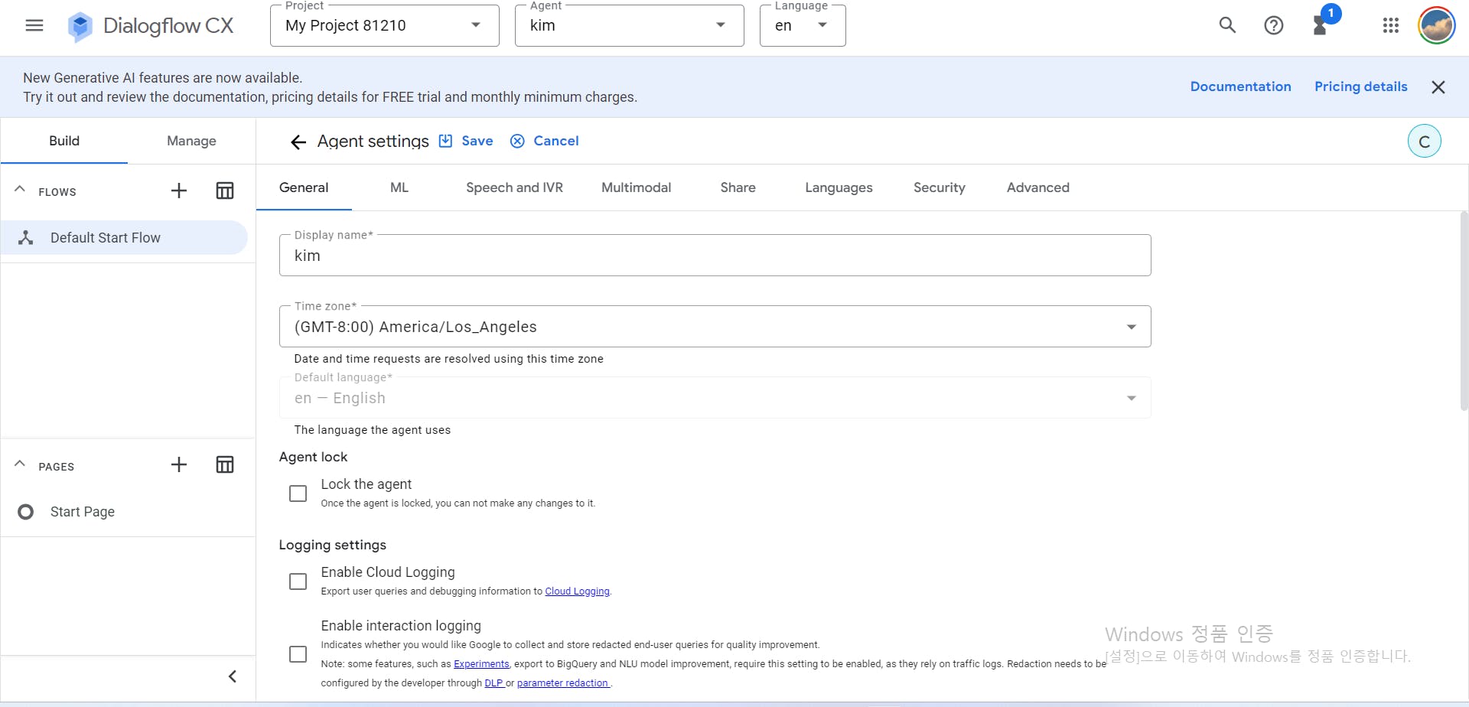Open the Pricing details link
This screenshot has height=707, width=1469.
[x=1360, y=86]
